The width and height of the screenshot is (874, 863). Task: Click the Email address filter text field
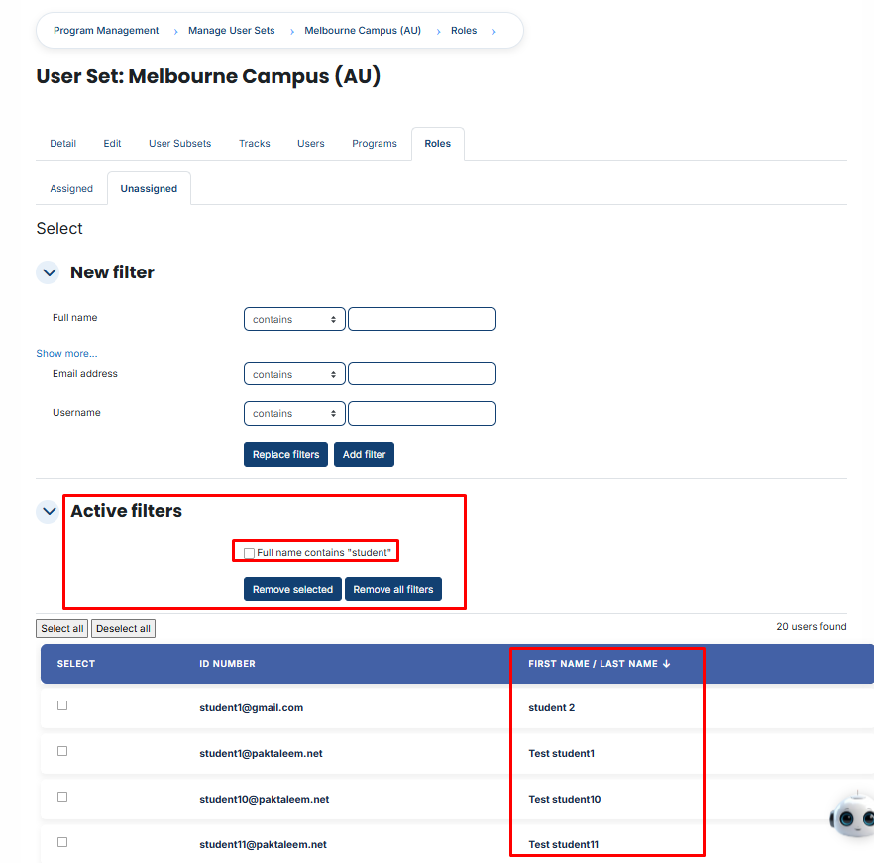[x=422, y=375]
